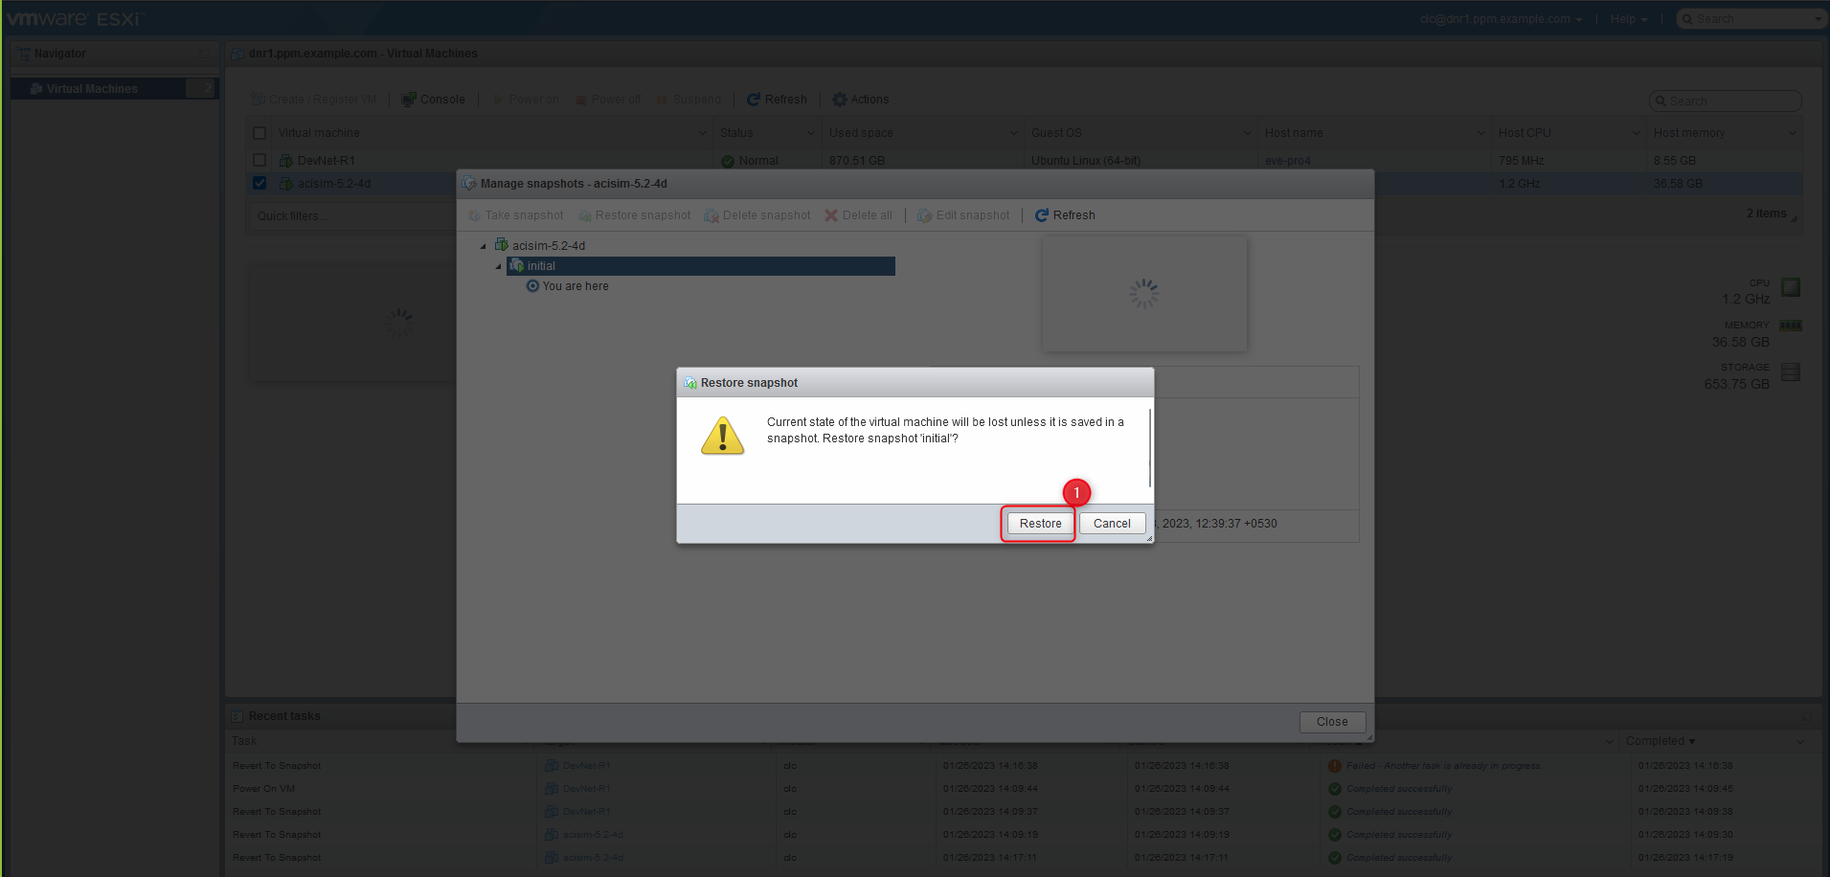Toggle the select-all virtual machines checkbox
Image resolution: width=1830 pixels, height=877 pixels.
pos(260,133)
